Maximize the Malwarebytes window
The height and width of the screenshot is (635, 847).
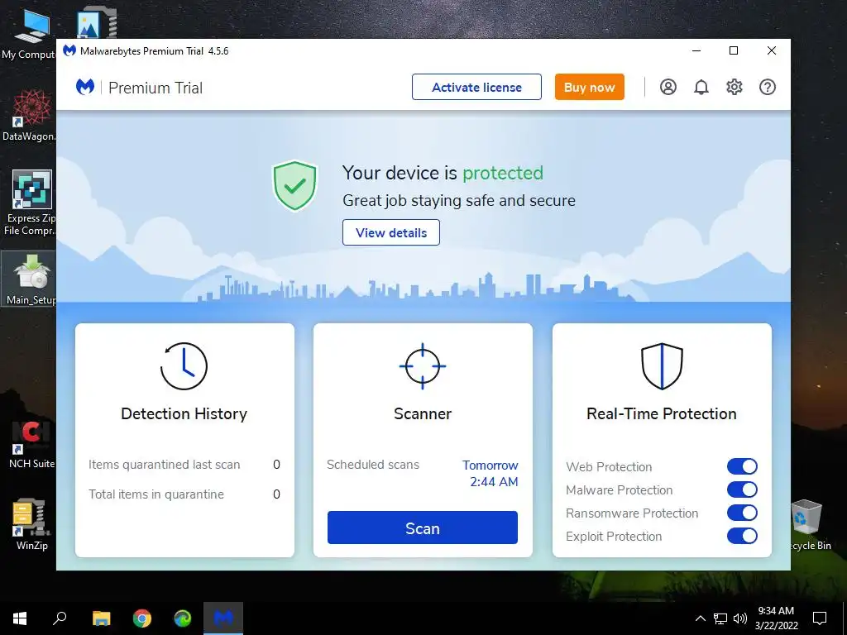tap(734, 50)
